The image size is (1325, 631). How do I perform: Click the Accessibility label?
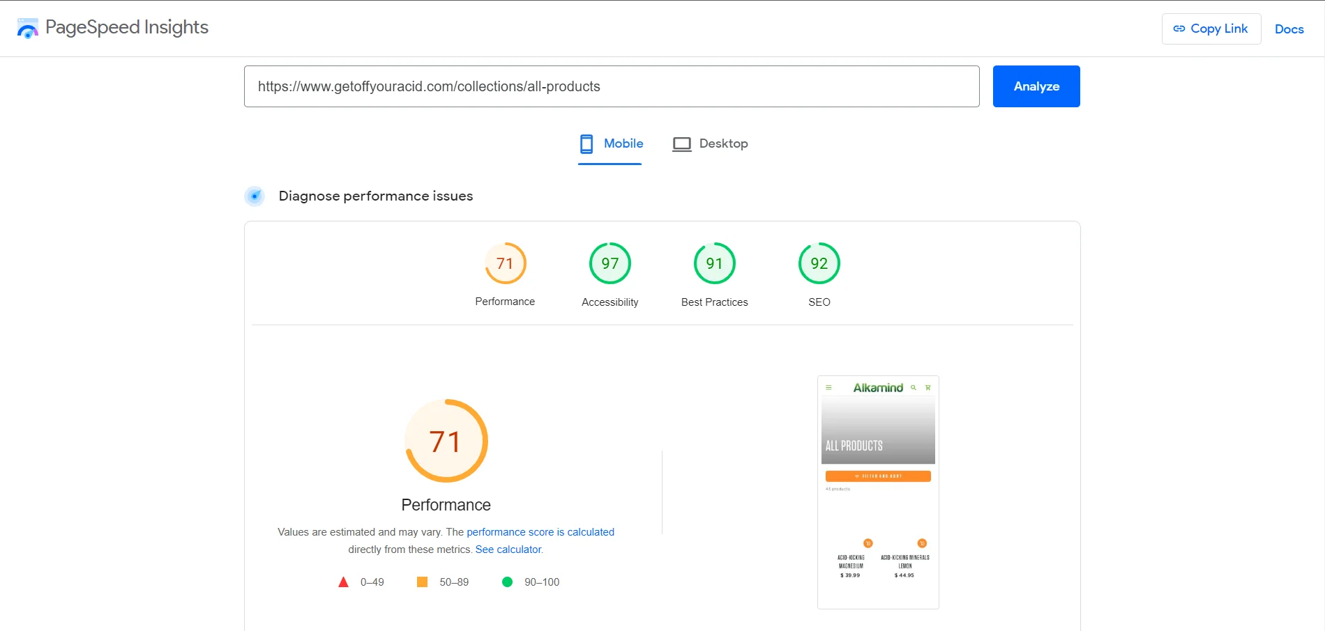coord(610,302)
